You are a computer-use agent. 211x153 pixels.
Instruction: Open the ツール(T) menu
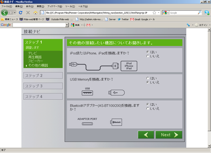tap(70, 6)
